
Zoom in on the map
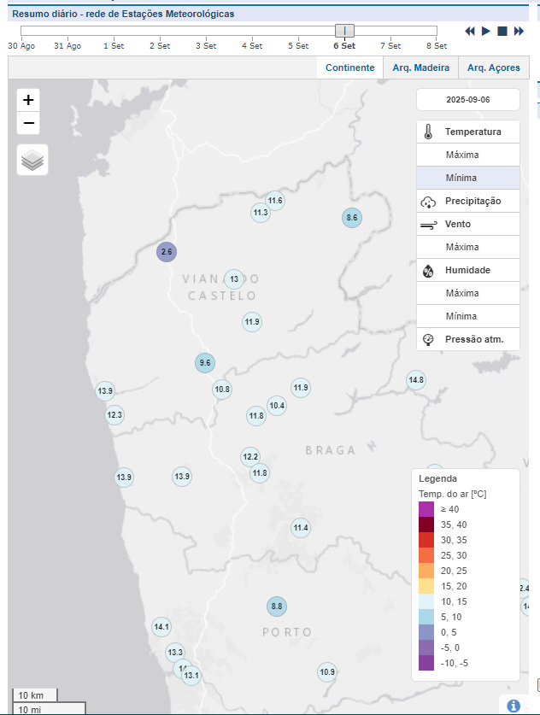pos(28,100)
